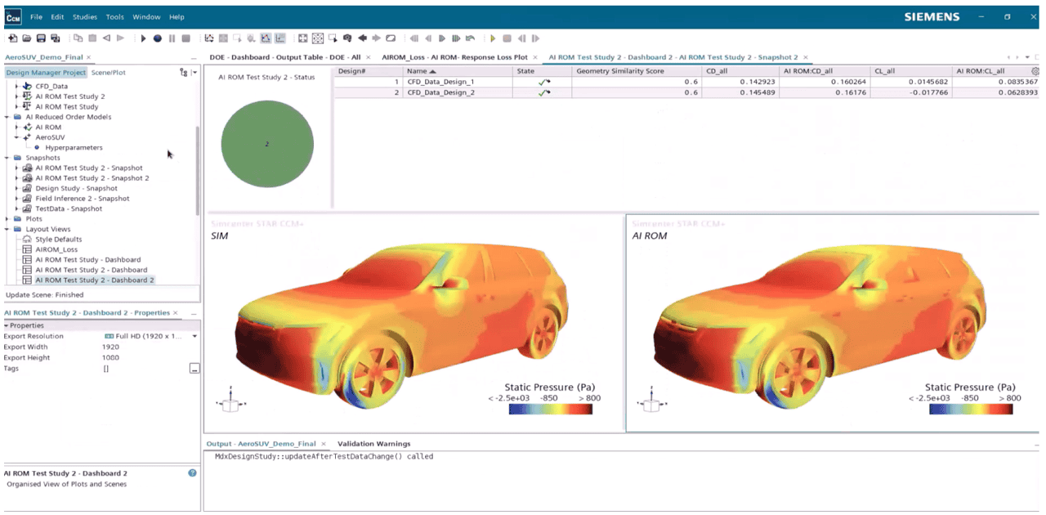
Task: Open the File menu
Action: click(x=37, y=16)
